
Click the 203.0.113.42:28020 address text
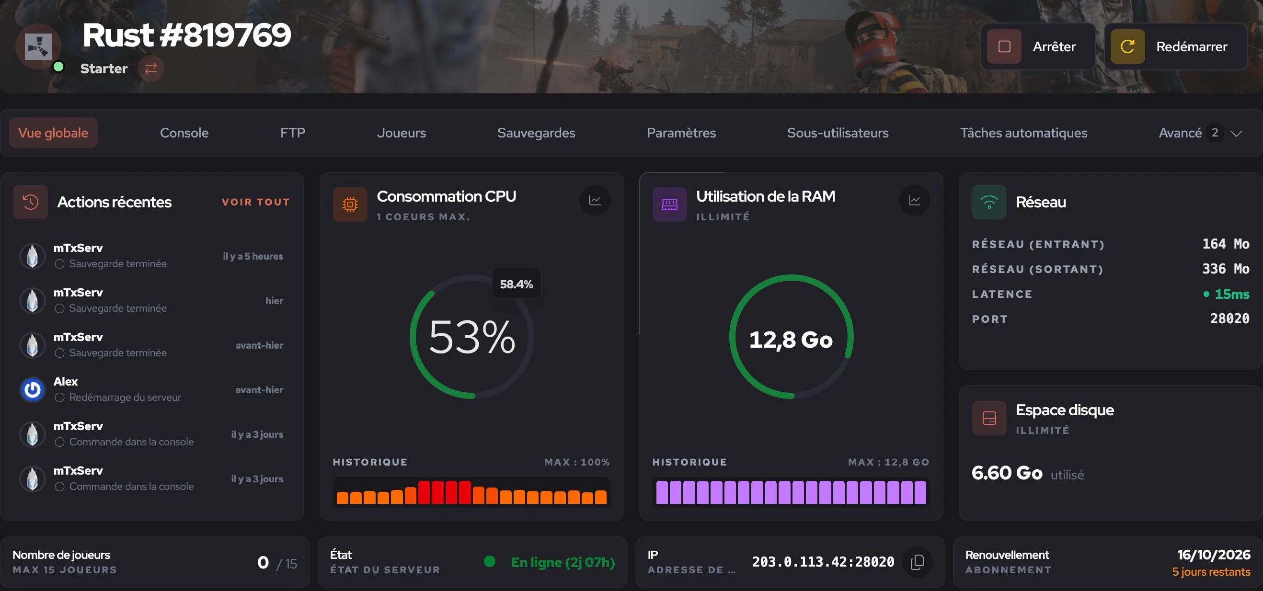(823, 562)
